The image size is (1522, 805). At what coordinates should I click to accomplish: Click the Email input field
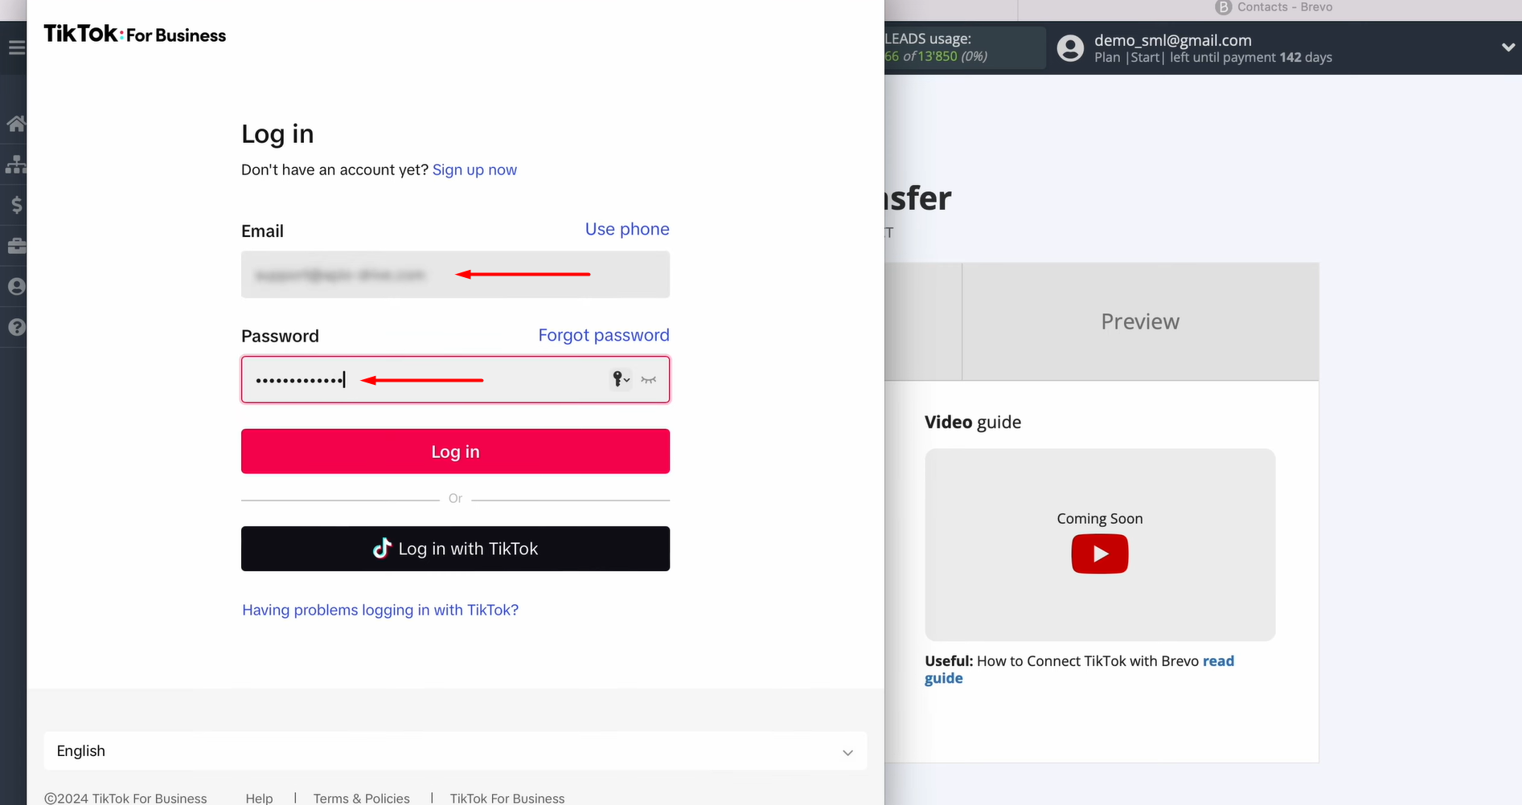point(455,275)
